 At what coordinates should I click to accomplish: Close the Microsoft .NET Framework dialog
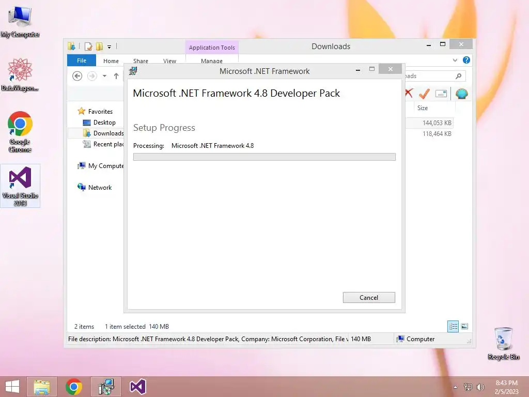[x=391, y=69]
